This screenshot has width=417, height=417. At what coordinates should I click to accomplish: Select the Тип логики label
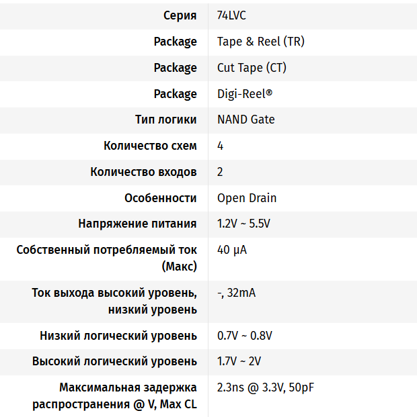pyautogui.click(x=165, y=120)
